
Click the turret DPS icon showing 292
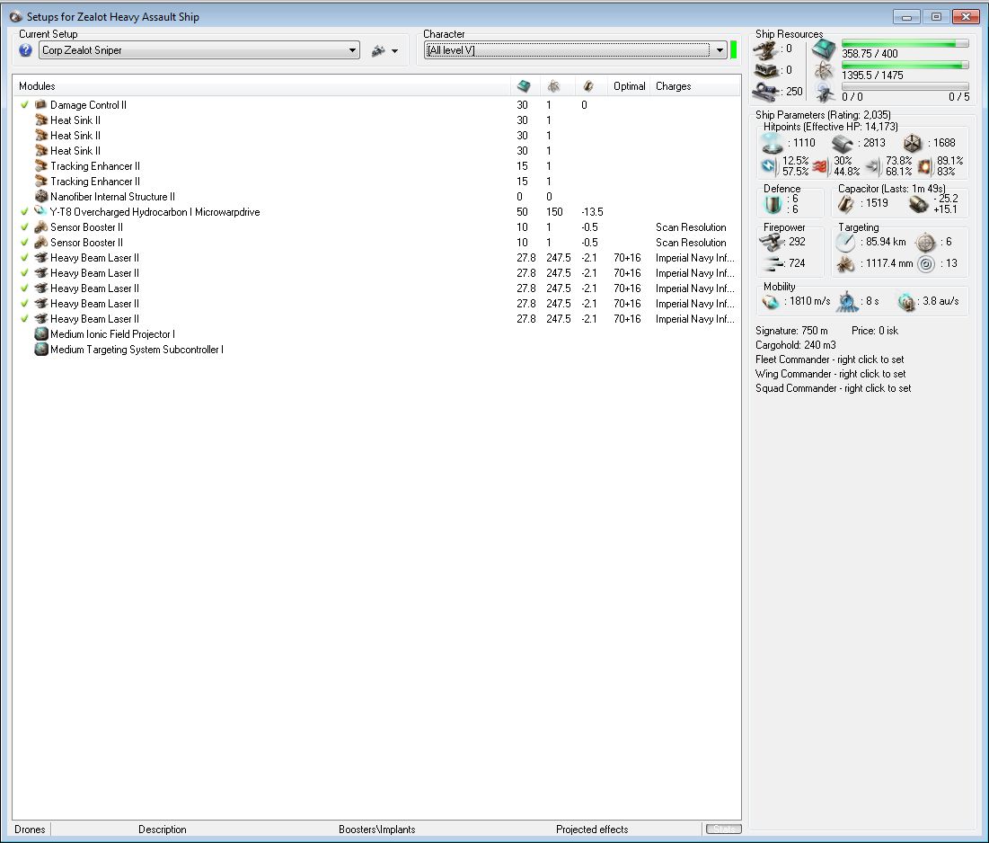[770, 243]
